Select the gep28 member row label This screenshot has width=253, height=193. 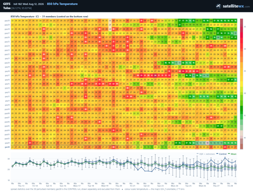coord(7,29)
